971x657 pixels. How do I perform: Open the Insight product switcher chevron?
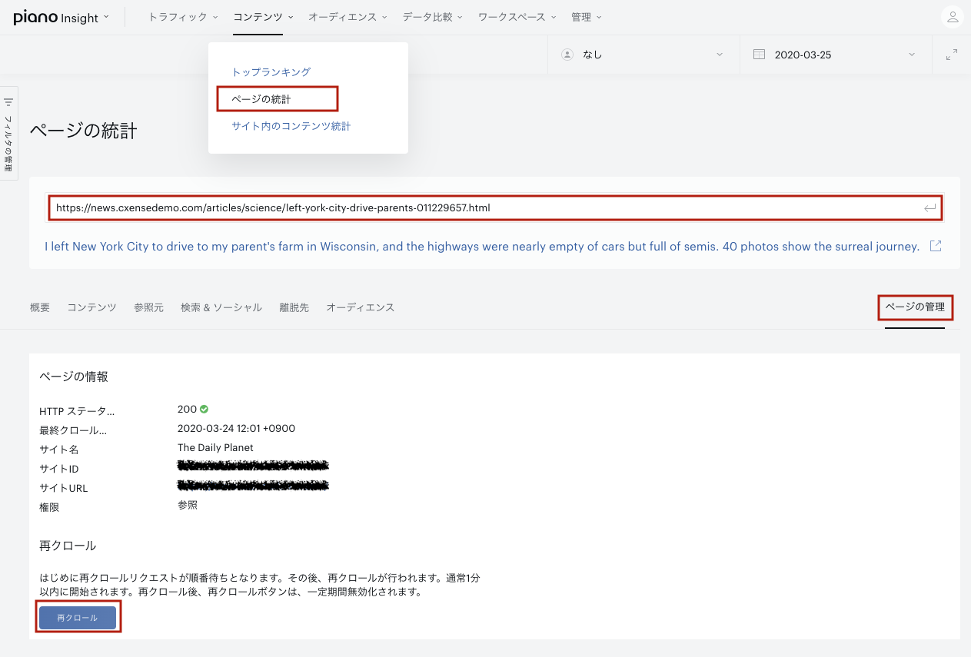click(x=105, y=17)
